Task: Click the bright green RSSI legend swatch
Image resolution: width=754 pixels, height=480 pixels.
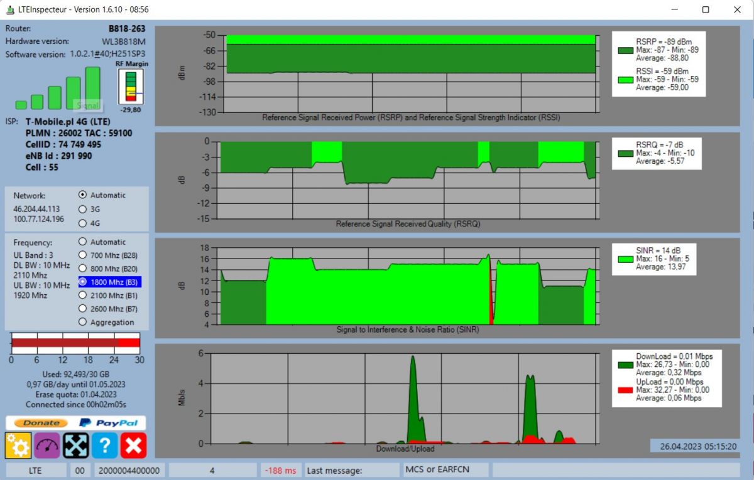Action: (x=625, y=80)
